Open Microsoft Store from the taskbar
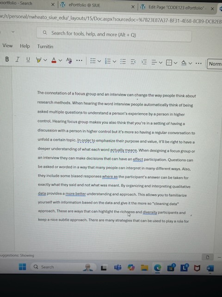This screenshot has height=297, width=222. pos(171,267)
